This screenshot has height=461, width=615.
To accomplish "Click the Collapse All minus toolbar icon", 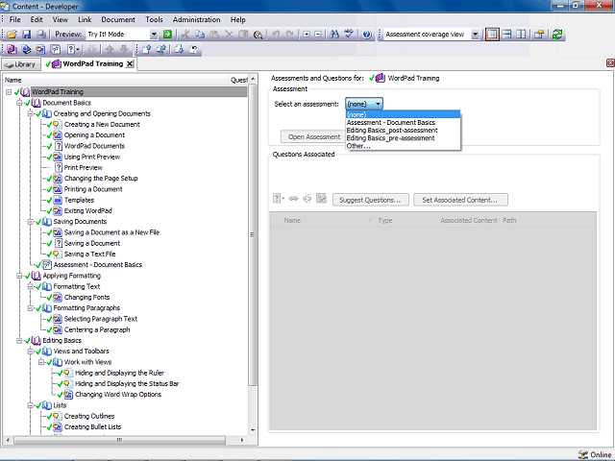I will tap(318, 35).
